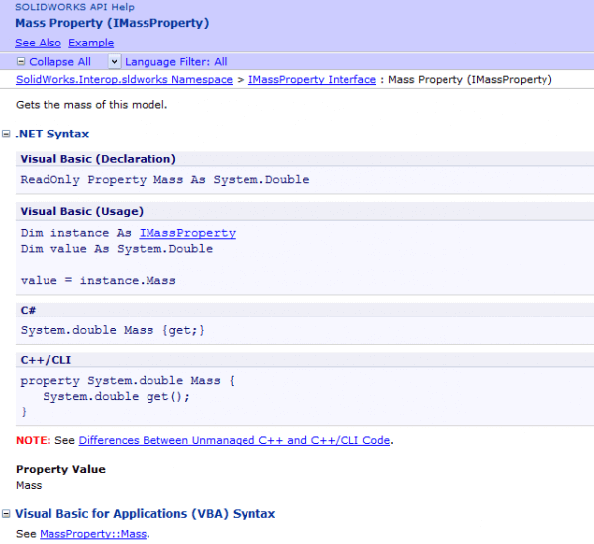Open the Example link
594x544 pixels.
pyautogui.click(x=91, y=43)
